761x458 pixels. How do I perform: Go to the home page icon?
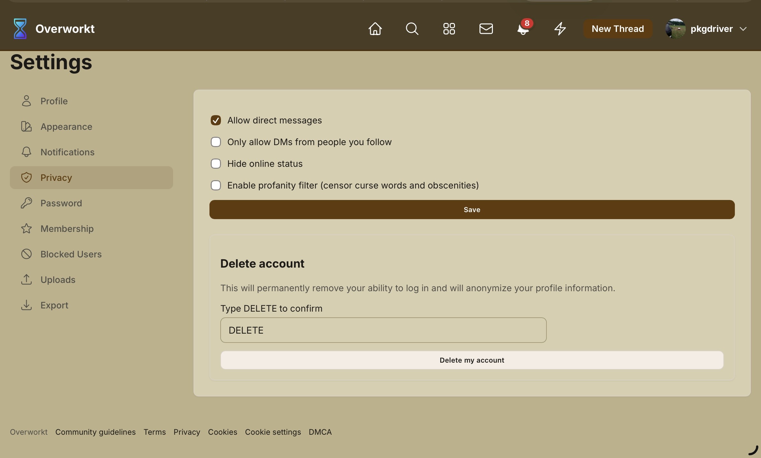pos(375,29)
